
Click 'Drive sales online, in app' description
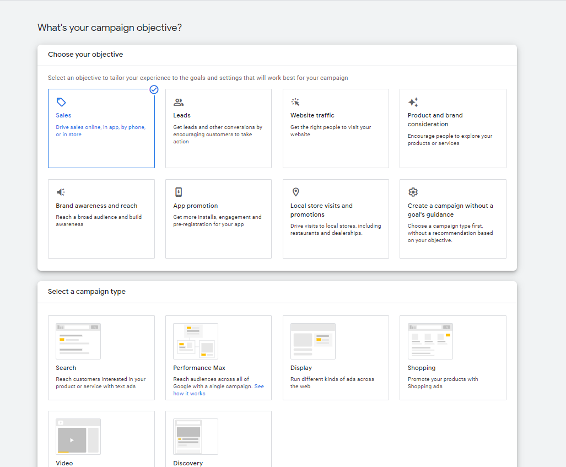(100, 131)
